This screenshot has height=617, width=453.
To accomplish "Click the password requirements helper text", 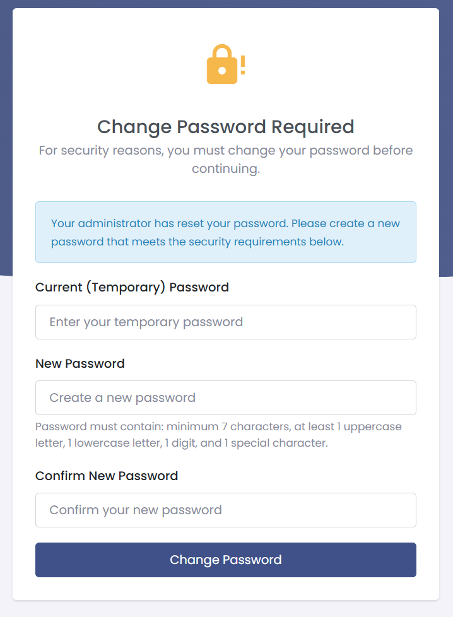I will point(218,435).
